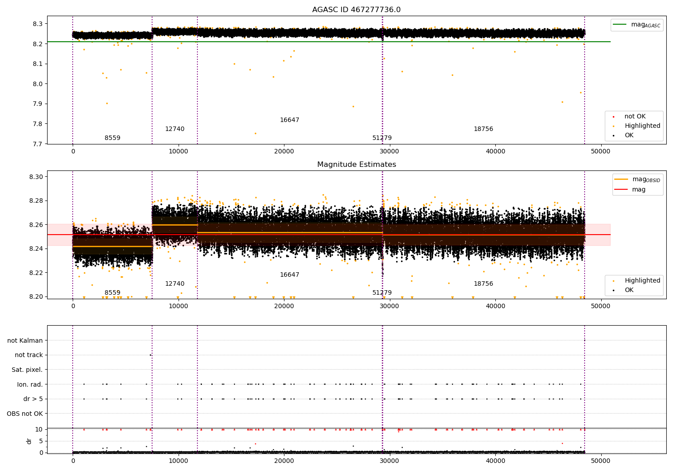
Task: Click the 'AGASC ID 467277736.0' plot title
Action: coord(357,10)
